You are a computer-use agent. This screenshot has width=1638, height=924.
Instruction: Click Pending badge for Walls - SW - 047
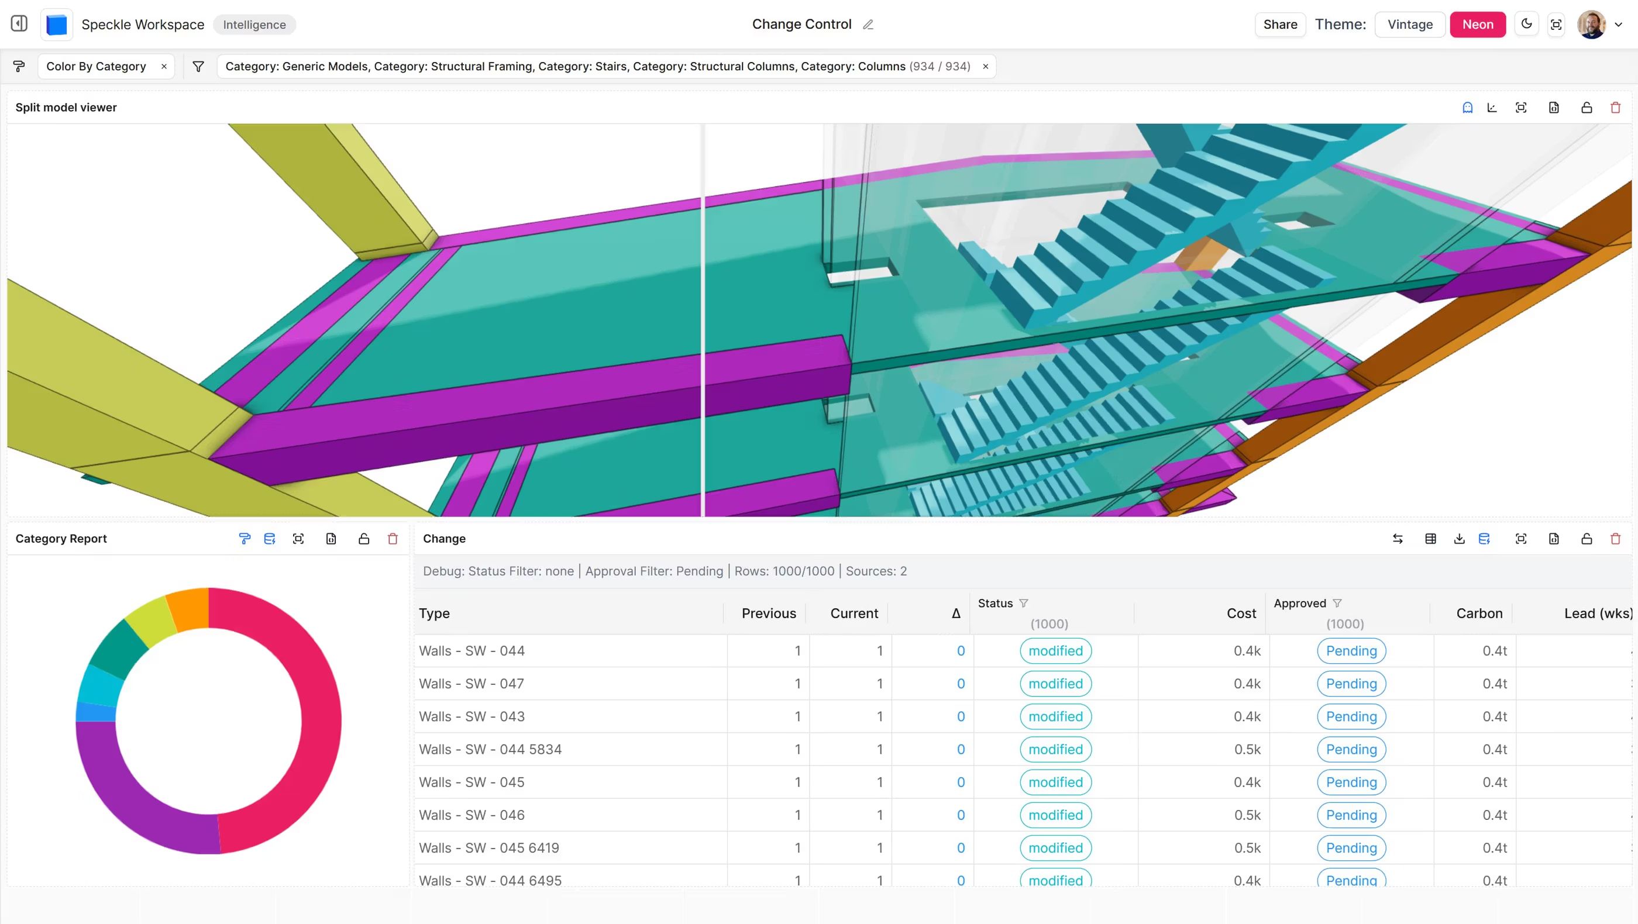point(1351,684)
